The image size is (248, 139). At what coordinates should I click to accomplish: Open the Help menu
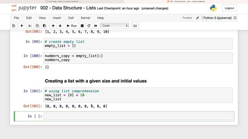pyautogui.click(x=100, y=18)
